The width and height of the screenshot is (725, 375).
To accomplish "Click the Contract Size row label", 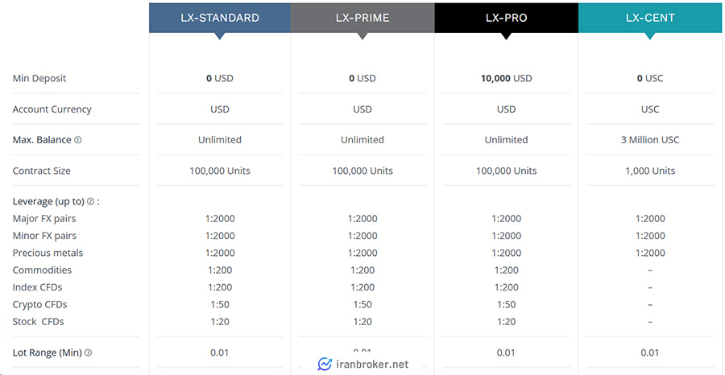I will pyautogui.click(x=42, y=171).
